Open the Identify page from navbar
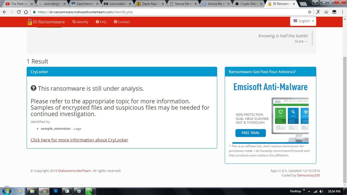The image size is (347, 195). 80,22
